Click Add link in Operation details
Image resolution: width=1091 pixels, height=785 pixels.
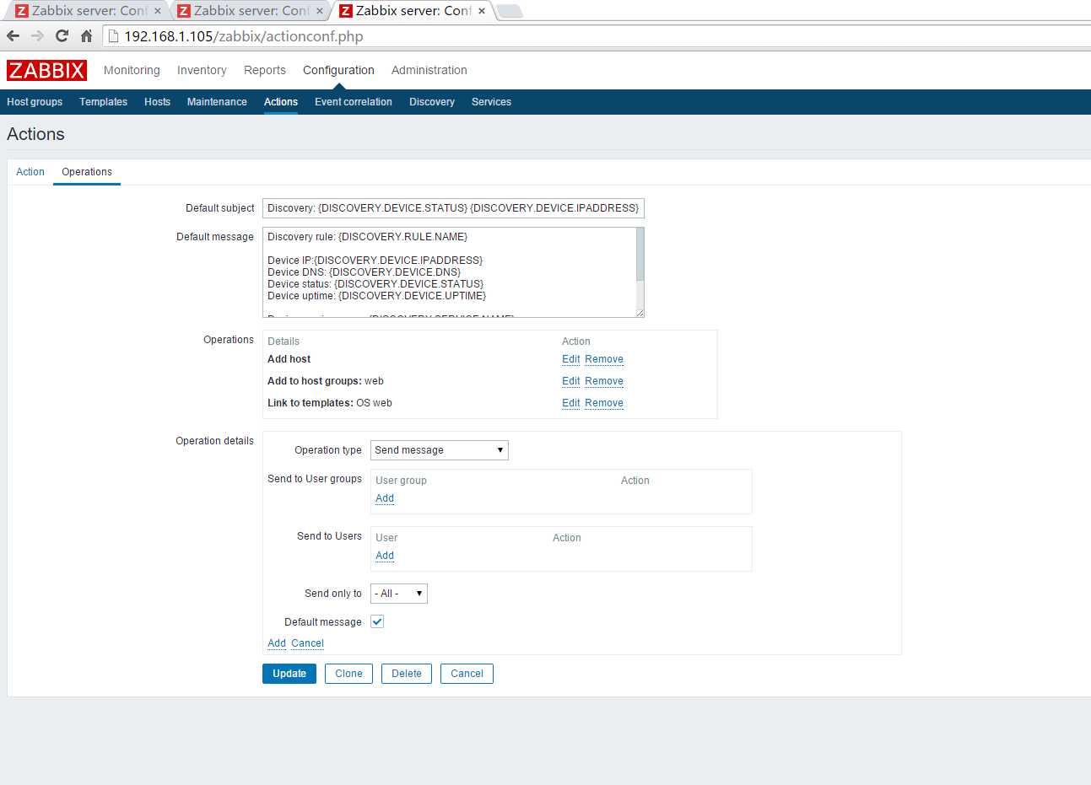pos(277,643)
